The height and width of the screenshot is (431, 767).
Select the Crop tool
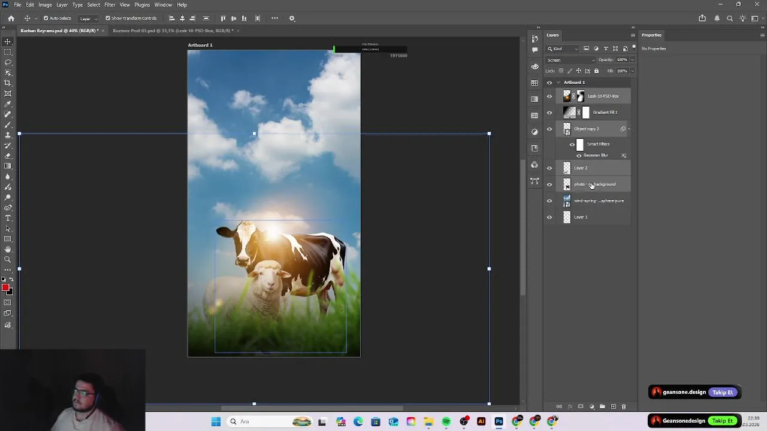8,83
